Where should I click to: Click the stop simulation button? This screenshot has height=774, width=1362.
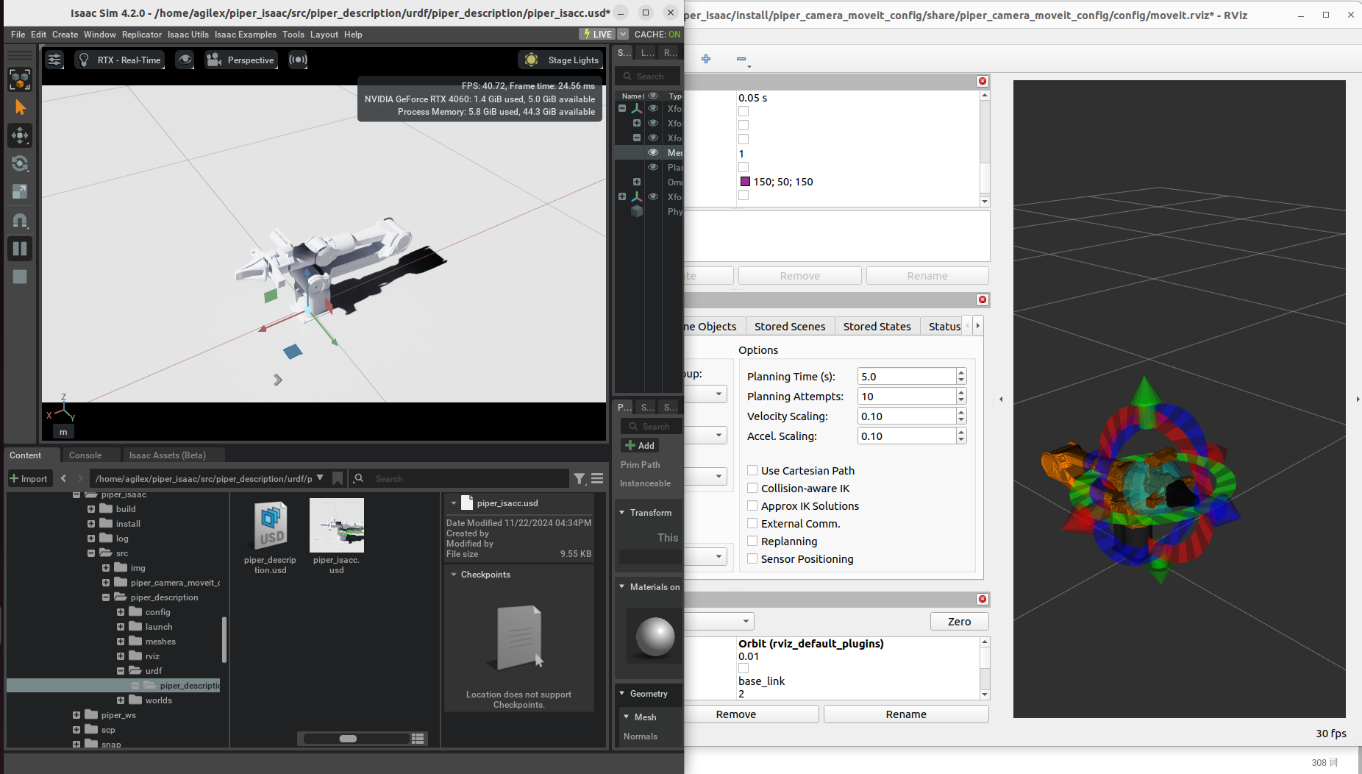[x=20, y=277]
